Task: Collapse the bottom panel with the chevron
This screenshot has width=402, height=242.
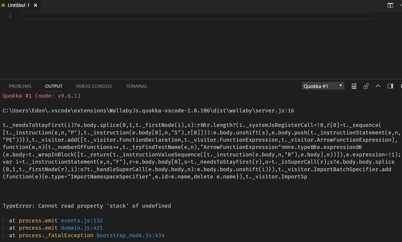Action: click(x=378, y=86)
